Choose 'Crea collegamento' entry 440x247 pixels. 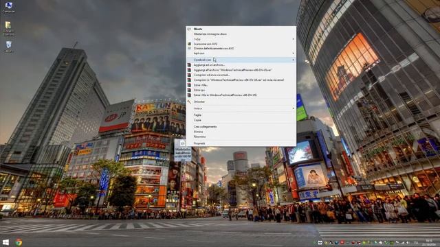[x=241, y=127]
